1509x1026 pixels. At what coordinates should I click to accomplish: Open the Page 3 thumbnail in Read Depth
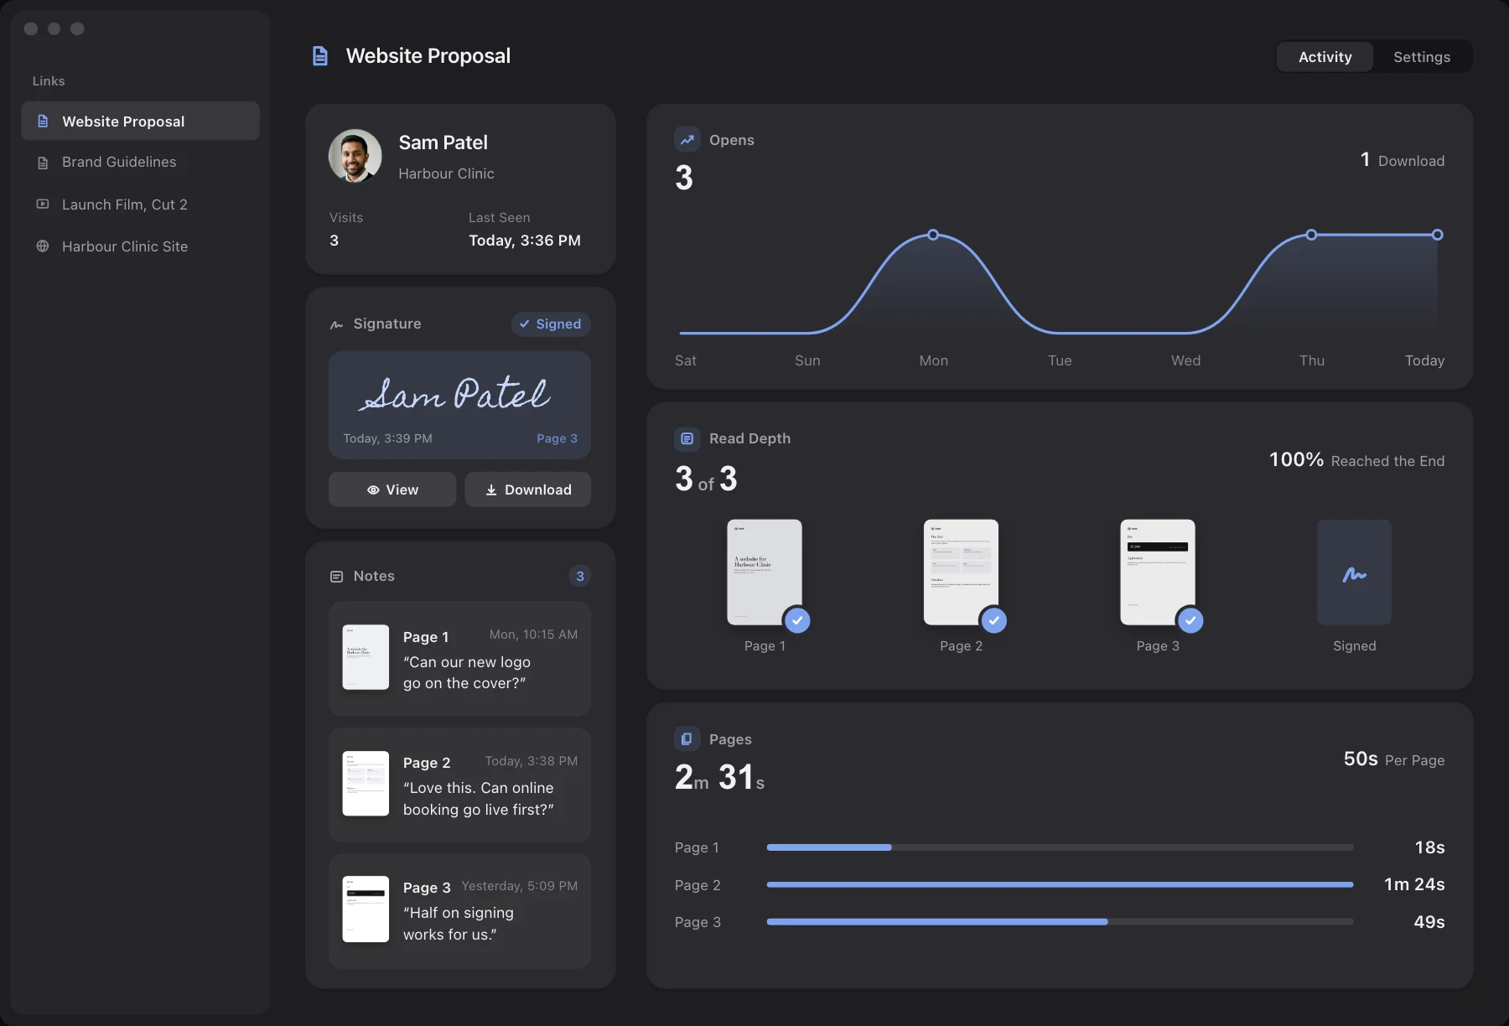[1158, 573]
